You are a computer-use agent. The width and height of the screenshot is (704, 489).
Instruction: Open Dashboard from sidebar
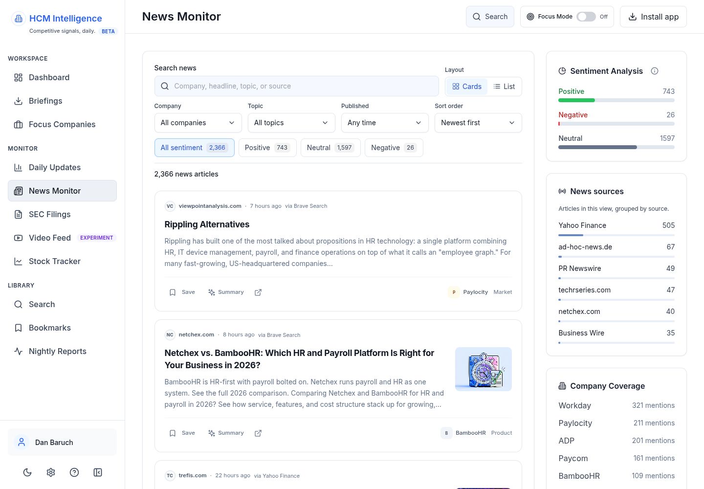pyautogui.click(x=62, y=77)
